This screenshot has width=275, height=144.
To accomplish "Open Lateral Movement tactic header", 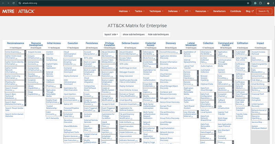I will tap(191, 44).
